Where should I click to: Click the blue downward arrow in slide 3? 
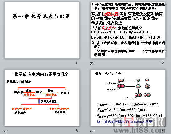coord(39,101)
